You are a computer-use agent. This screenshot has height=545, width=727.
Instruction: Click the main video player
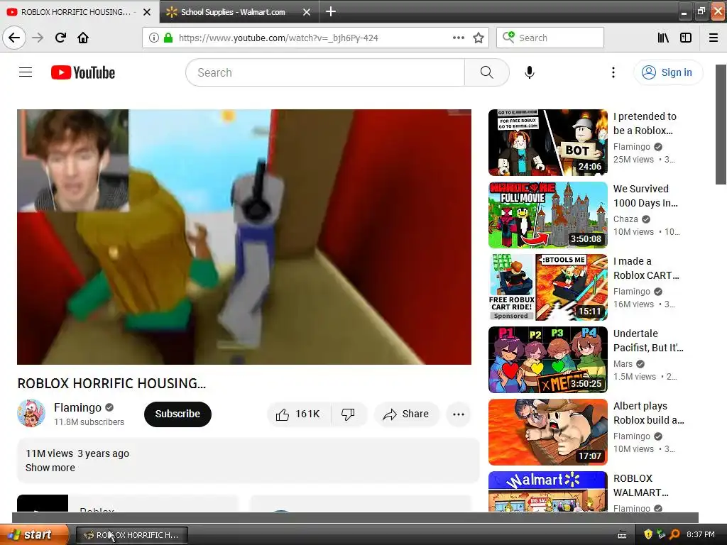point(244,237)
